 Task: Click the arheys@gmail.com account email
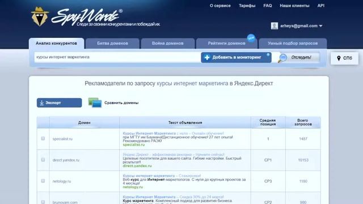pyautogui.click(x=299, y=26)
